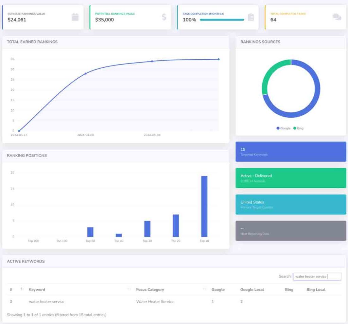
Task: Toggle Google legend item in Rankings Sources
Action: [283, 128]
